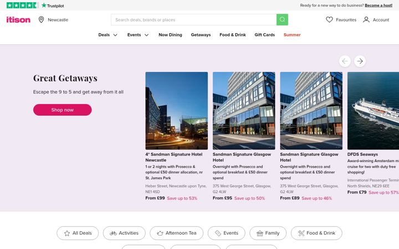
Task: Expand the Events menu chevron
Action: 146,35
